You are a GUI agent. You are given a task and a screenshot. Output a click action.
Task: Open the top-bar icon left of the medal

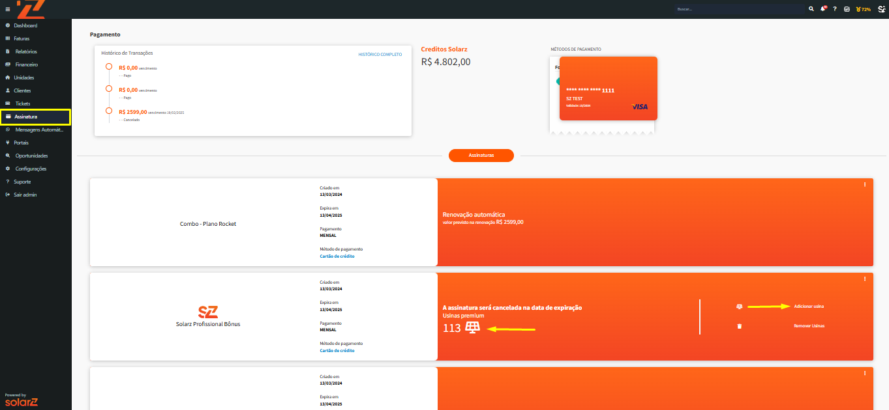pyautogui.click(x=847, y=9)
